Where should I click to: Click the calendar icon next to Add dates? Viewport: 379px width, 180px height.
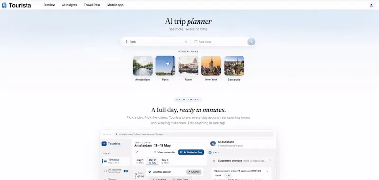tap(196, 42)
